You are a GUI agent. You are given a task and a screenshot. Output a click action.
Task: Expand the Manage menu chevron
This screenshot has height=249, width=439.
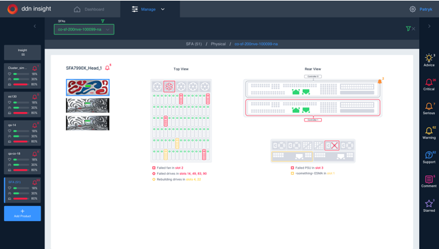coord(163,9)
